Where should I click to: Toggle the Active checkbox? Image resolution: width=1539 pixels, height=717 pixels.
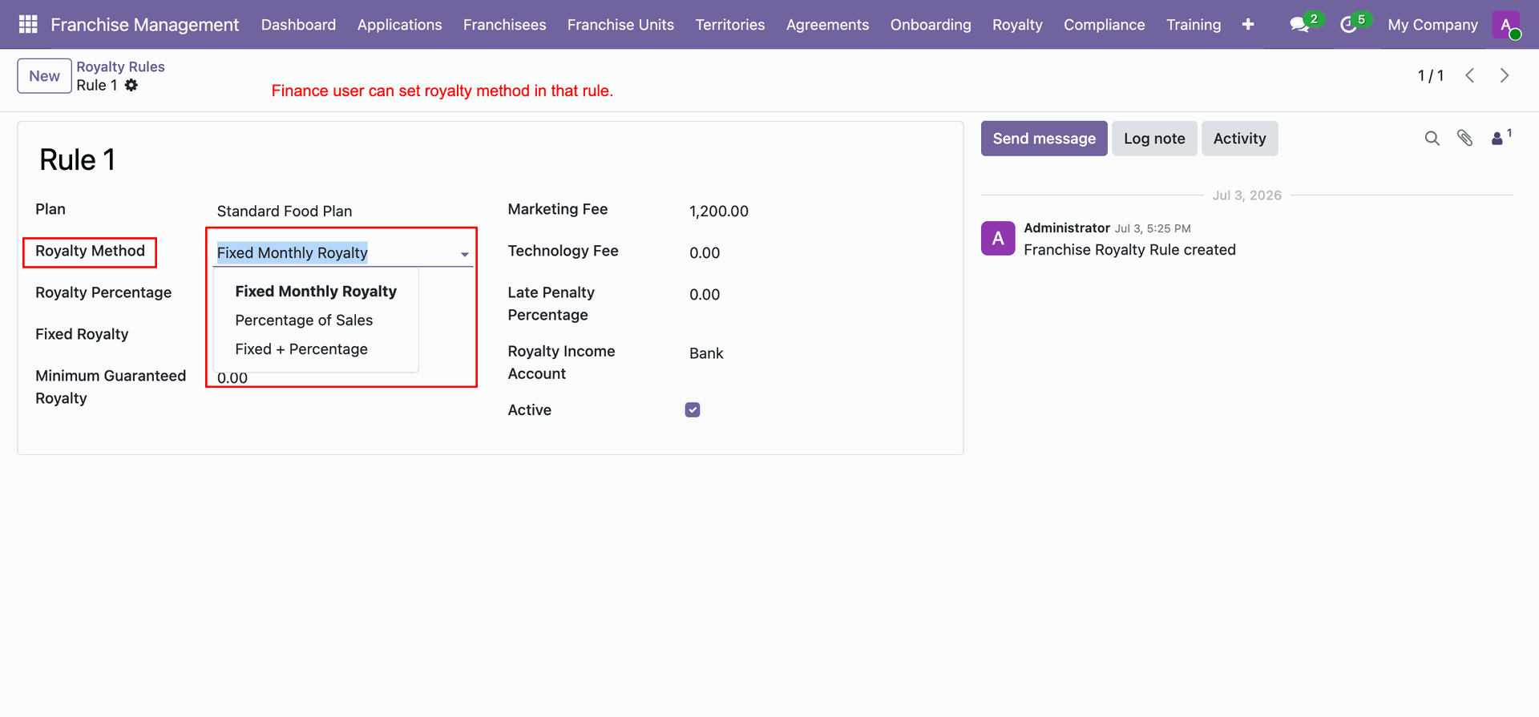693,410
